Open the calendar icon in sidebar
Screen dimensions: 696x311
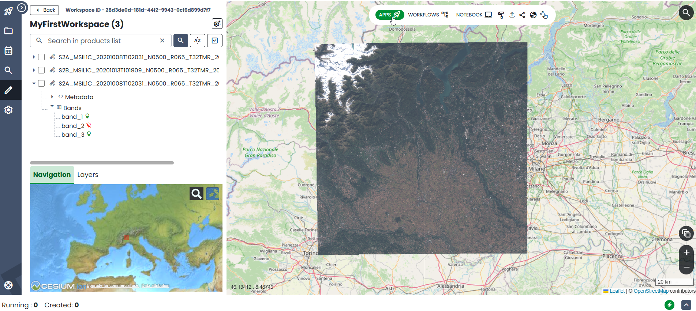point(8,50)
